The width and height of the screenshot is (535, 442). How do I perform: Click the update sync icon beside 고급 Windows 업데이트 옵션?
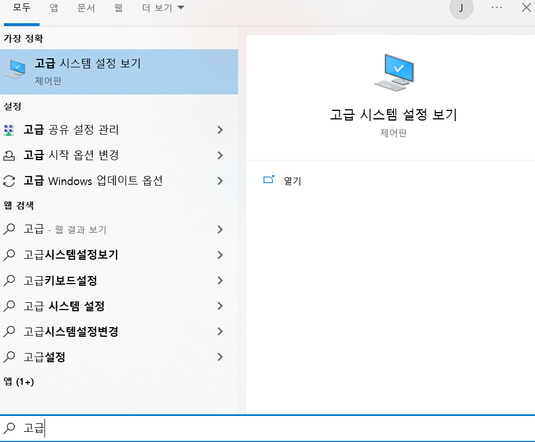[9, 181]
